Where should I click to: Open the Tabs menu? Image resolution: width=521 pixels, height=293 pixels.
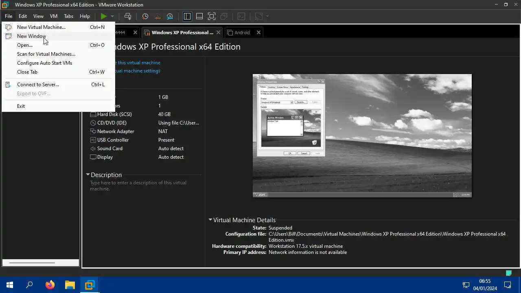click(x=68, y=16)
